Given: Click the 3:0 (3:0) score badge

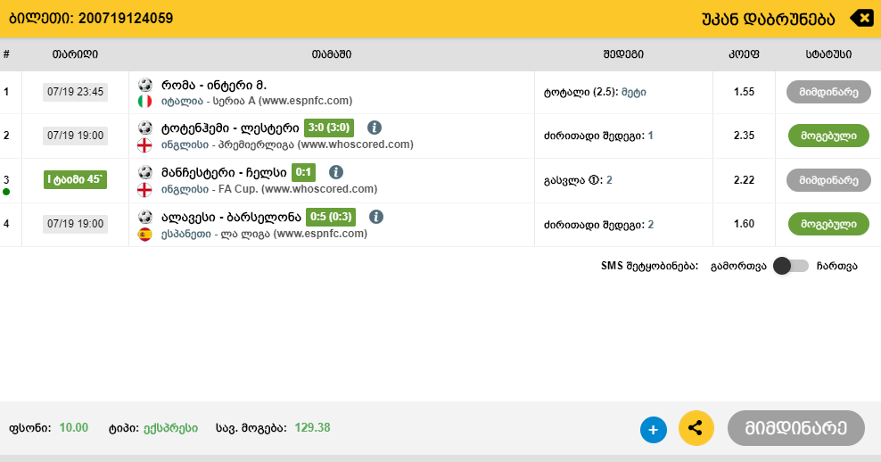Looking at the screenshot, I should [x=329, y=128].
